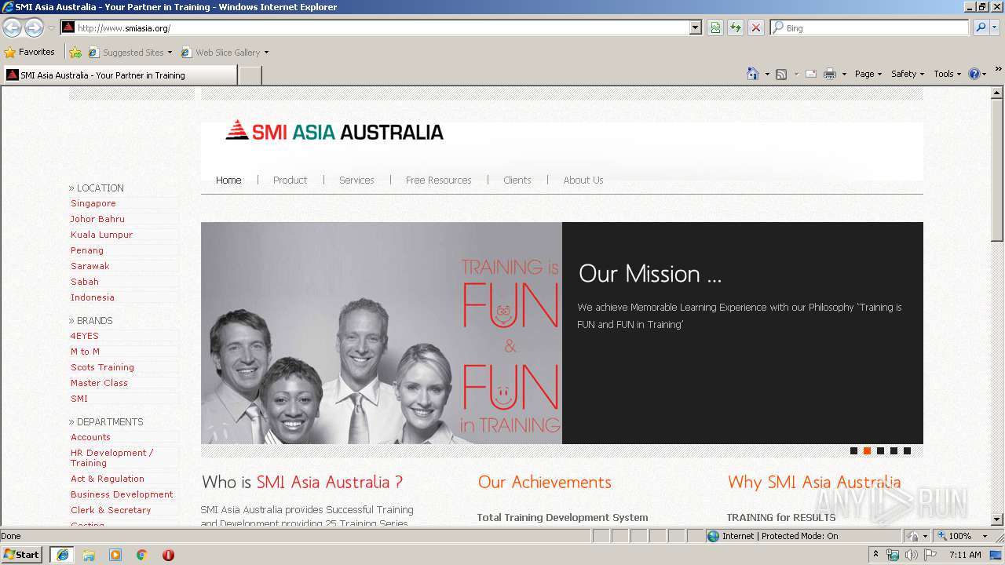Screen dimensions: 1005x565
Task: Click the RSS feeds icon
Action: [781, 74]
